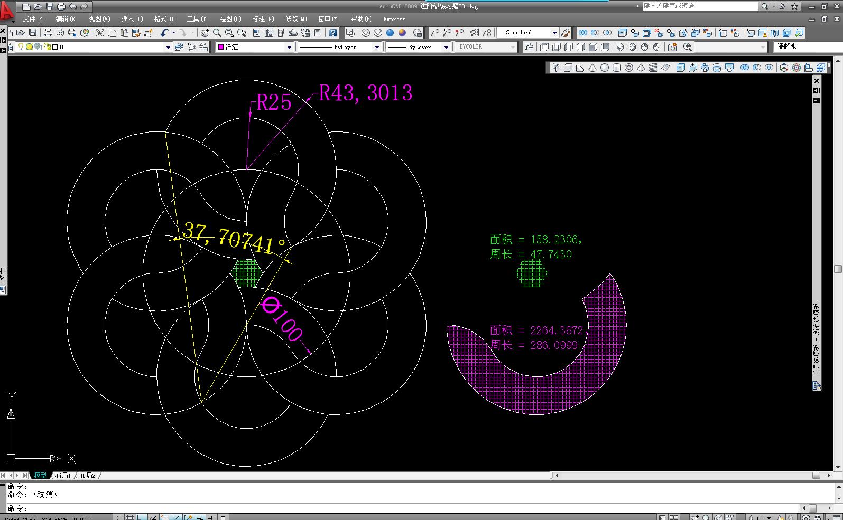Click the magenta text 周长 = 286.0999
The width and height of the screenshot is (843, 520).
click(x=534, y=345)
